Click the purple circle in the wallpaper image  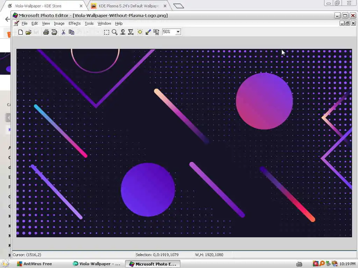click(148, 190)
